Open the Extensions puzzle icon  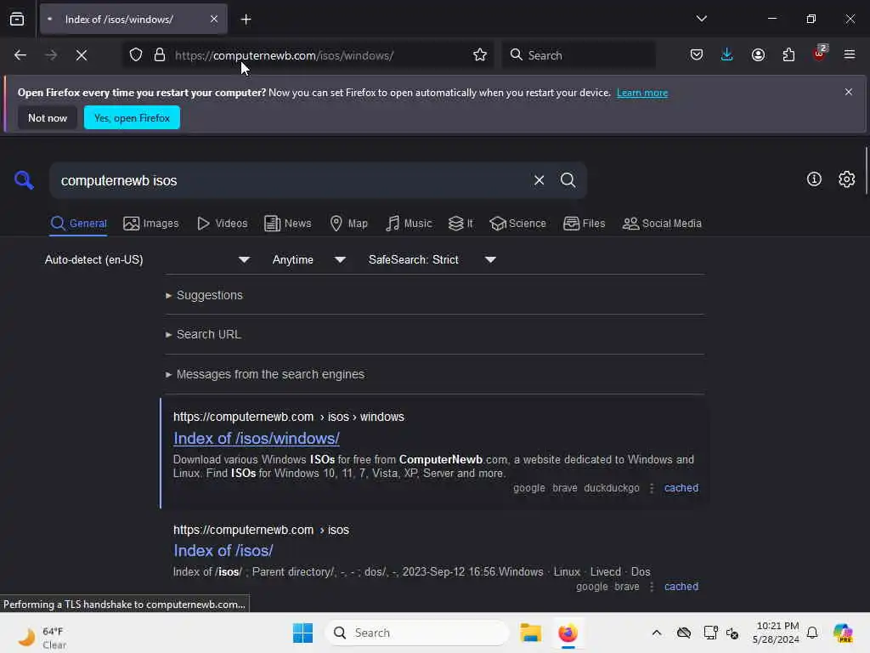[788, 55]
